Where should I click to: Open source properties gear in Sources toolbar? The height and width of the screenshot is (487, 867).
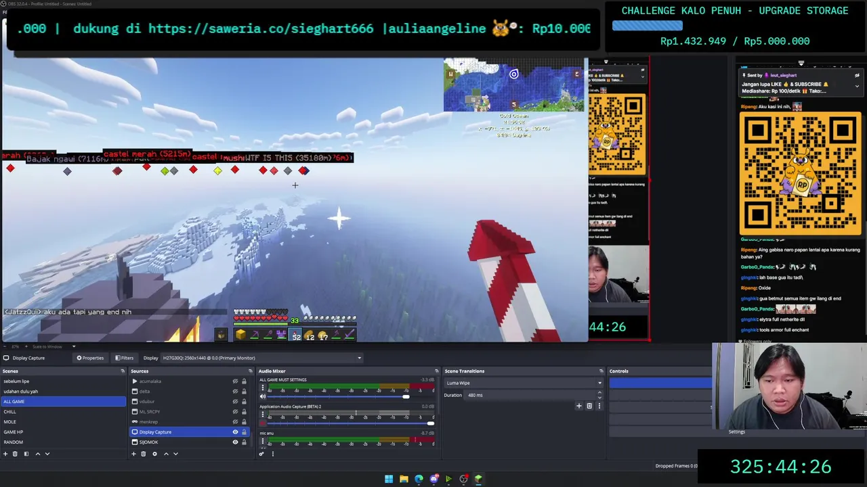(x=154, y=454)
